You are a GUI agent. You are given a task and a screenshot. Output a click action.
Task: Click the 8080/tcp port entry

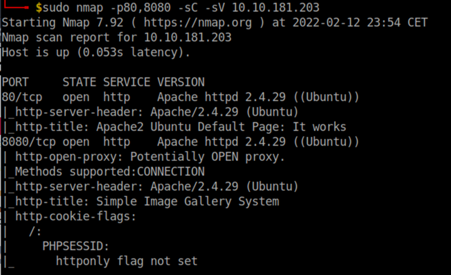(29, 142)
